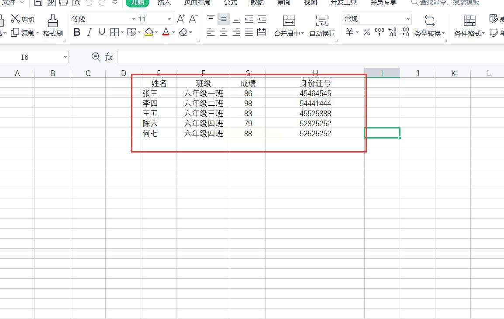504x319 pixels.
Task: Apply the cell borders icon
Action: [x=114, y=32]
